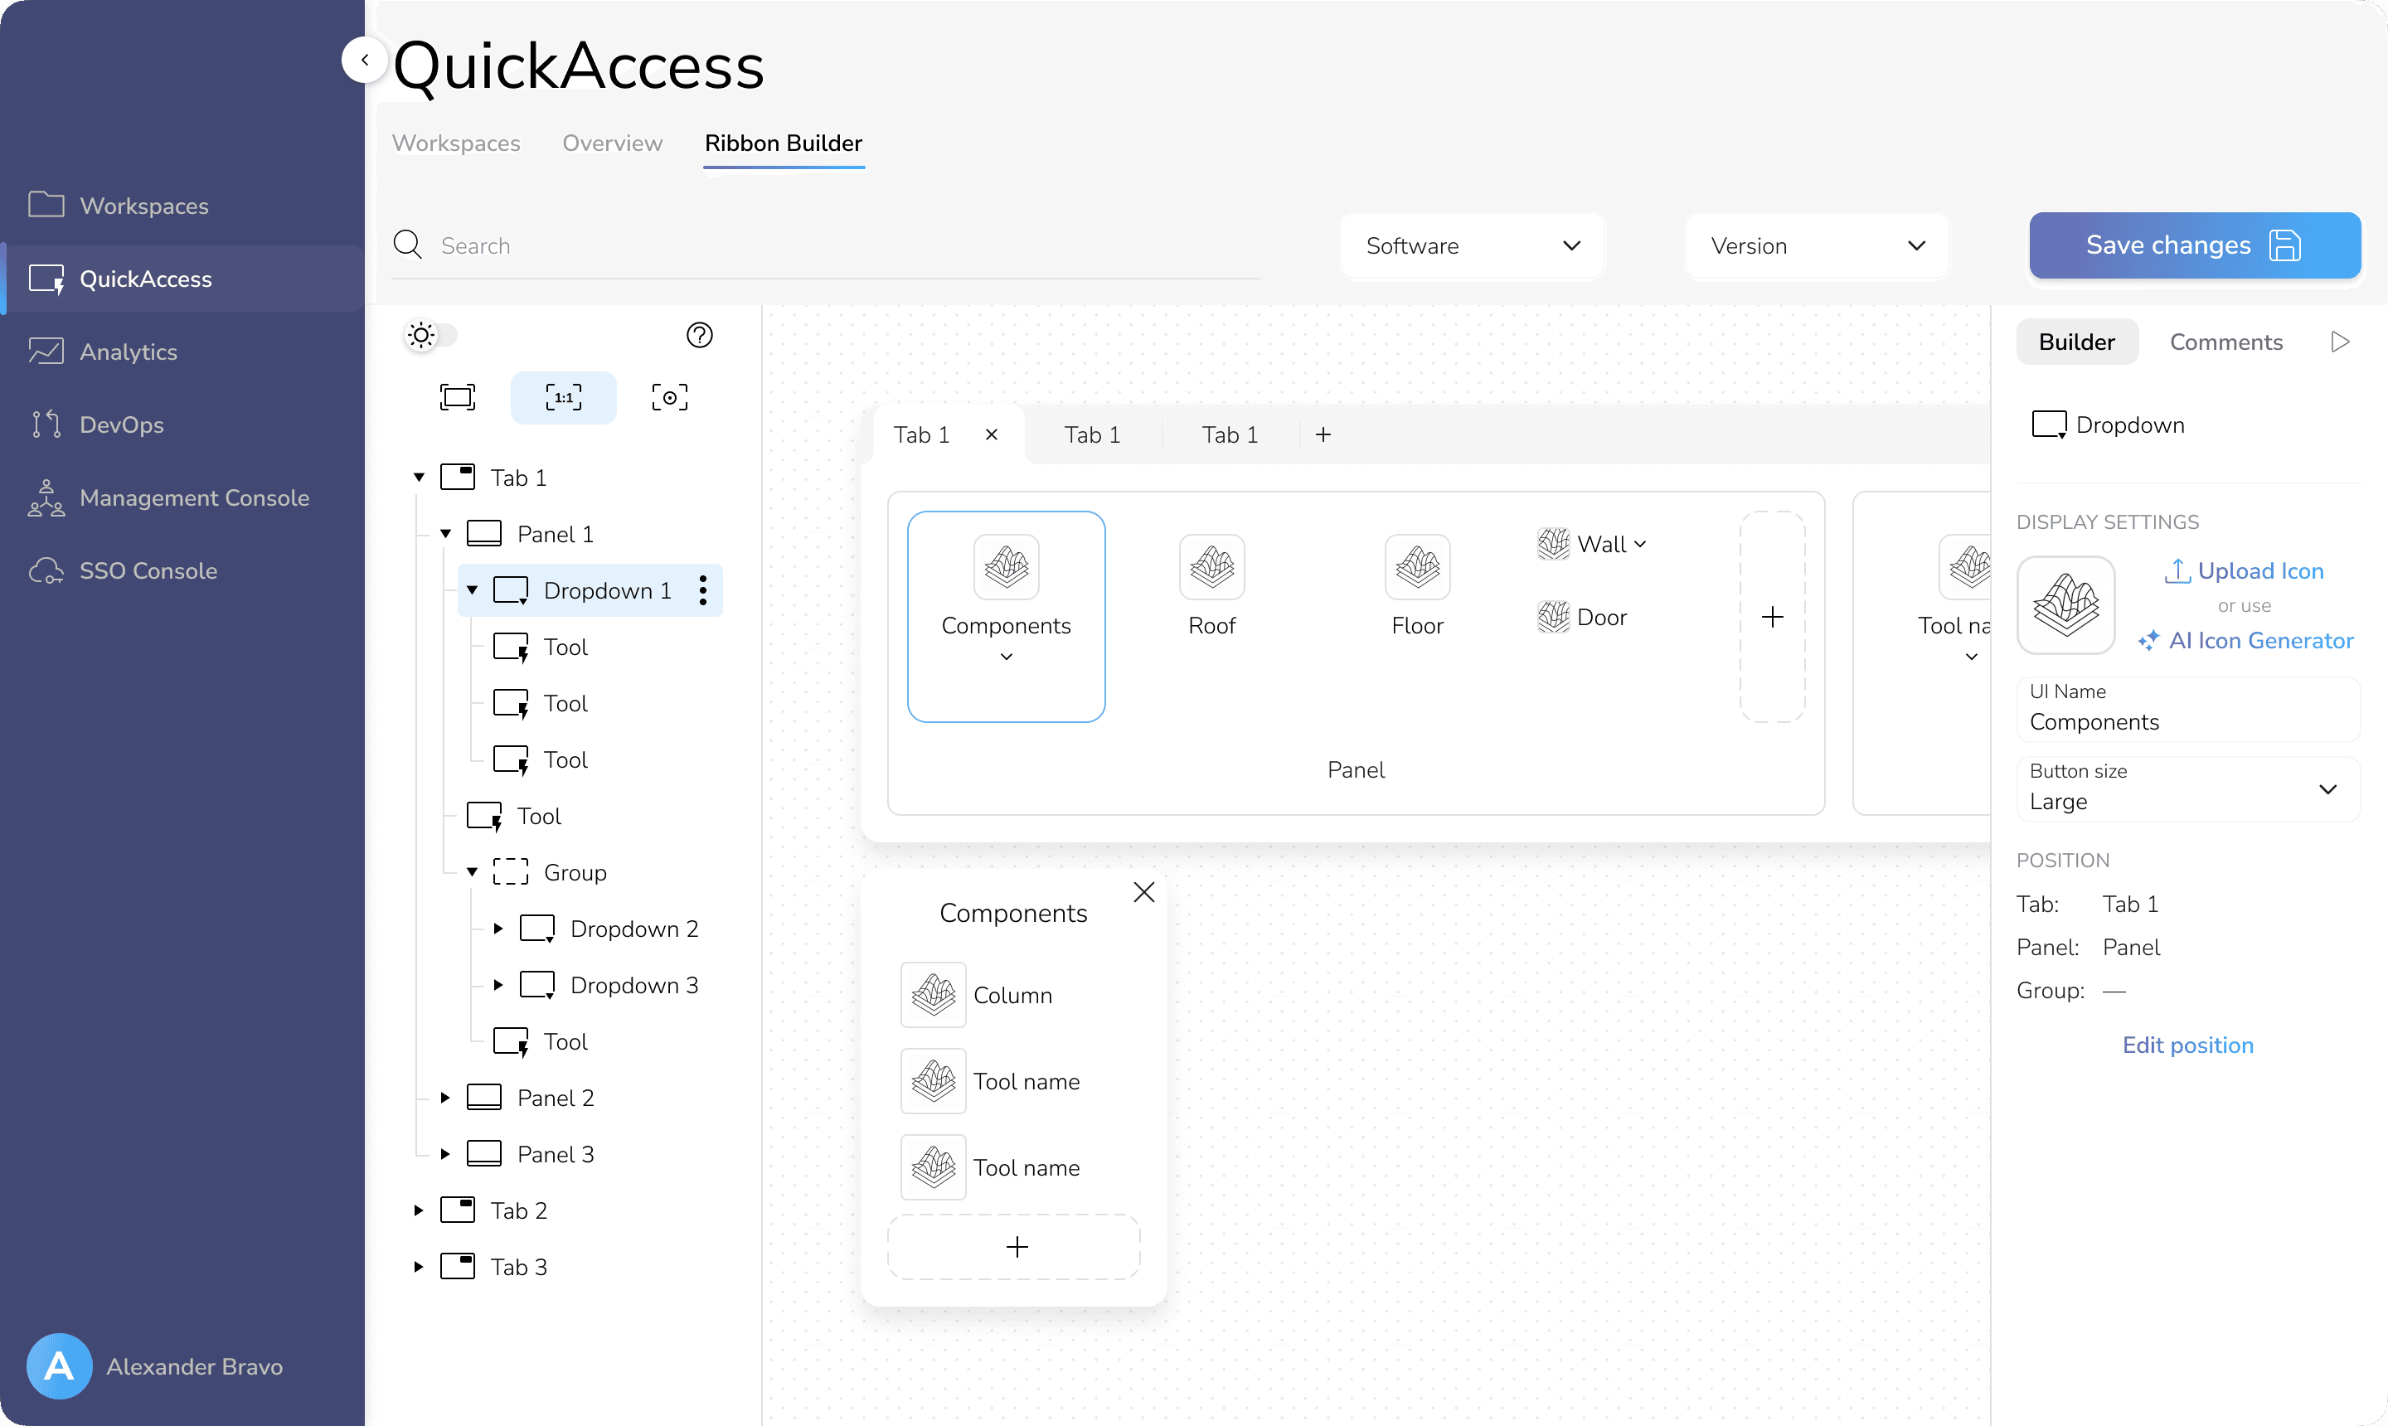Open the Software dropdown
The width and height of the screenshot is (2388, 1426).
point(1473,246)
